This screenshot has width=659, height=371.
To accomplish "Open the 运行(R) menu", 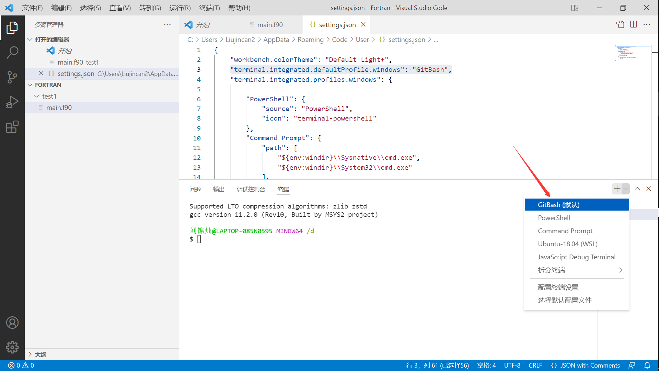I will click(x=180, y=8).
